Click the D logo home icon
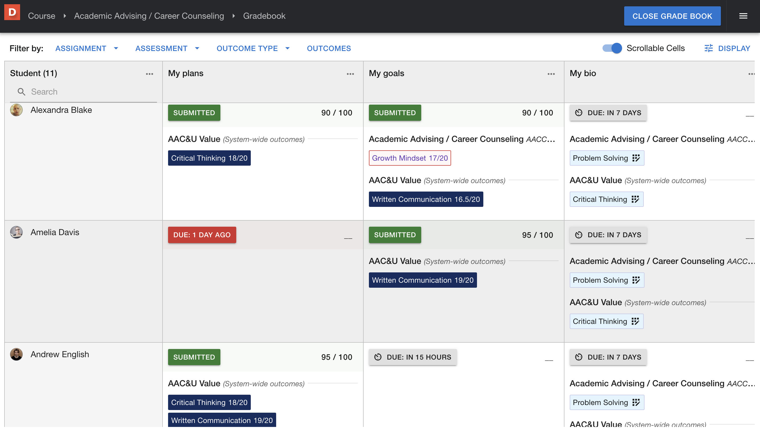Image resolution: width=760 pixels, height=428 pixels. point(12,12)
